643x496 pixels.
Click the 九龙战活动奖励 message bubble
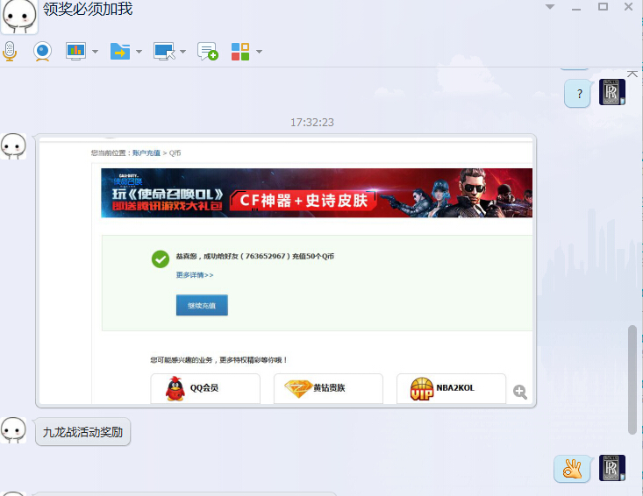82,432
